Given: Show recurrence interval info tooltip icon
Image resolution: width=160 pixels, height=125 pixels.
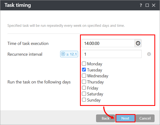Looking at the screenshot, I should point(149,54).
